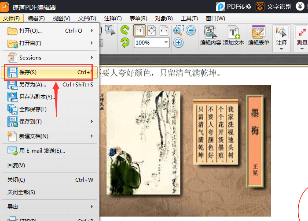Expand the 导出 submenu arrow
308x221 pixels.
[92, 207]
